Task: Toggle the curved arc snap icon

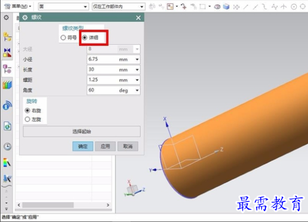Action: 265,7
